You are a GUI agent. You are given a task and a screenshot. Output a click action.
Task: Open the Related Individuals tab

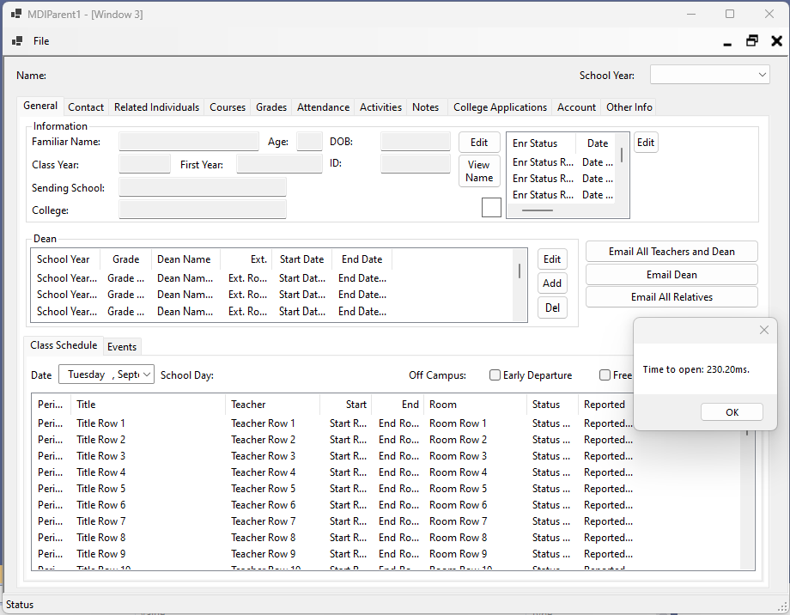coord(156,107)
